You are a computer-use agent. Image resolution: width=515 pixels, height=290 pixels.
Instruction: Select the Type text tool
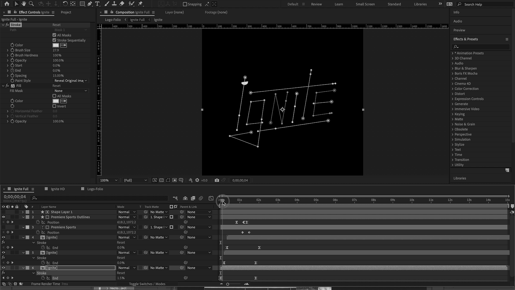click(x=97, y=4)
